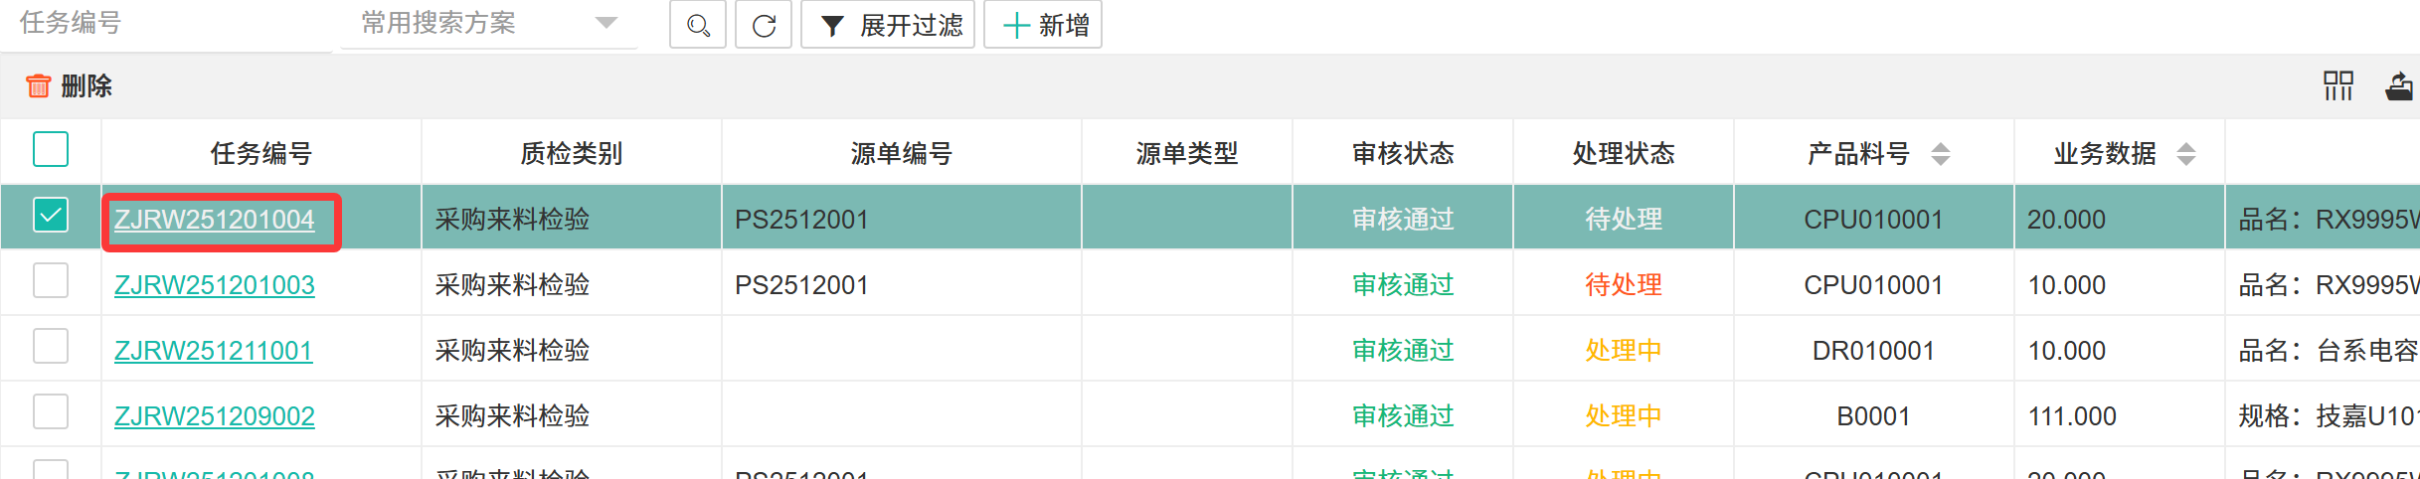
Task: Open task link ZJRW251209002
Action: coord(215,416)
